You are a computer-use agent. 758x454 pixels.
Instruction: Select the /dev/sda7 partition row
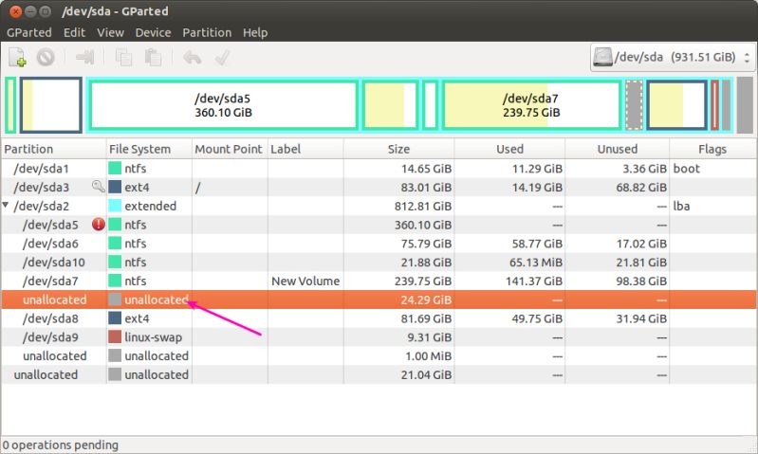tap(379, 281)
